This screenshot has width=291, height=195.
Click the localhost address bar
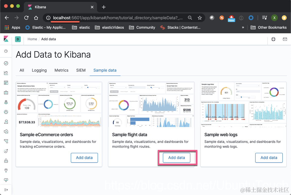118,18
